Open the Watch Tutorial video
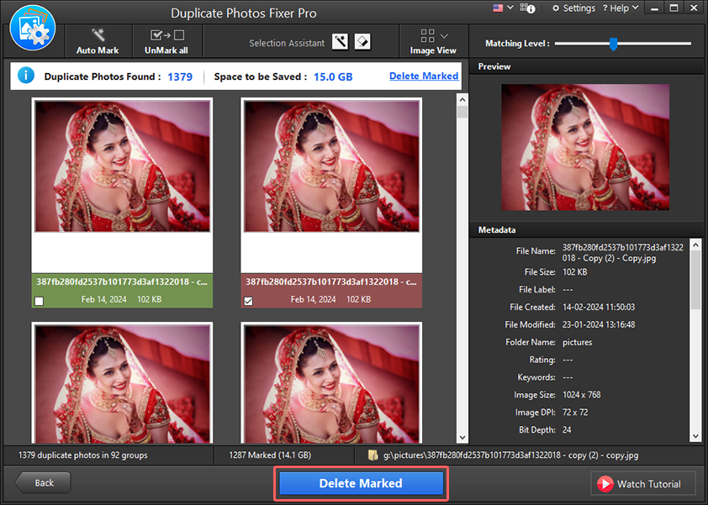 coord(643,484)
